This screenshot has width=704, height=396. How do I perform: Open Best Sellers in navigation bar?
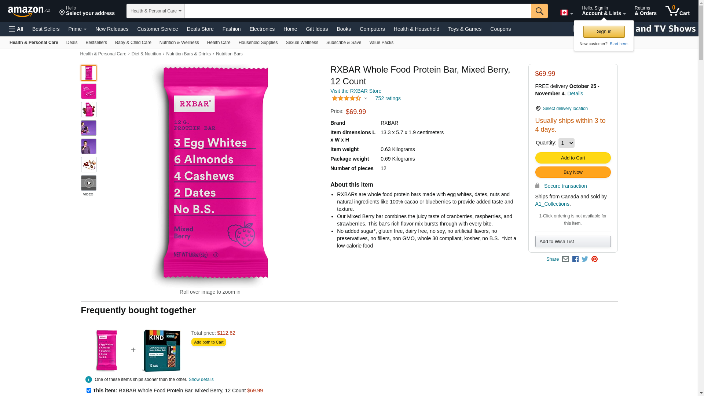[46, 29]
